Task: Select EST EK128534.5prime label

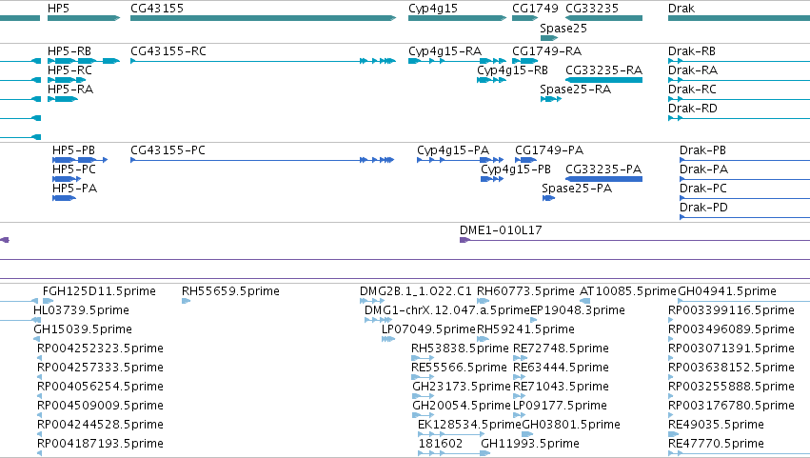Action: point(469,426)
